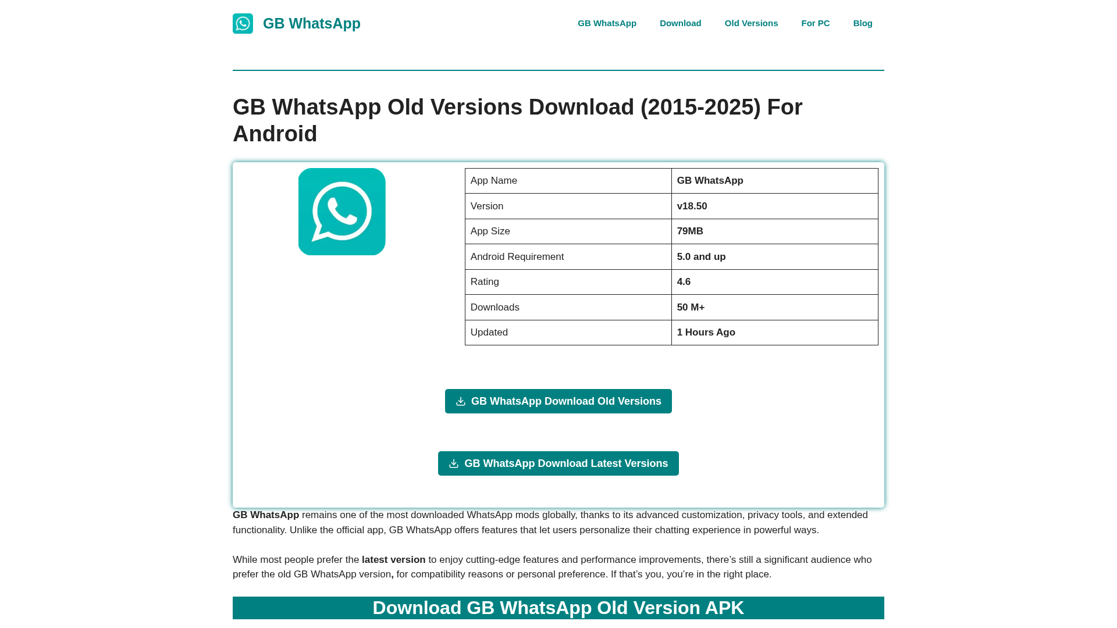The image size is (1117, 628).
Task: Click the GB WhatsApp Download Latest Versions button
Action: coord(558,463)
